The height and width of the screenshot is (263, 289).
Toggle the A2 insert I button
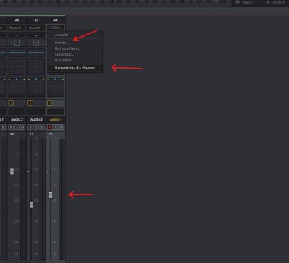(x=17, y=43)
